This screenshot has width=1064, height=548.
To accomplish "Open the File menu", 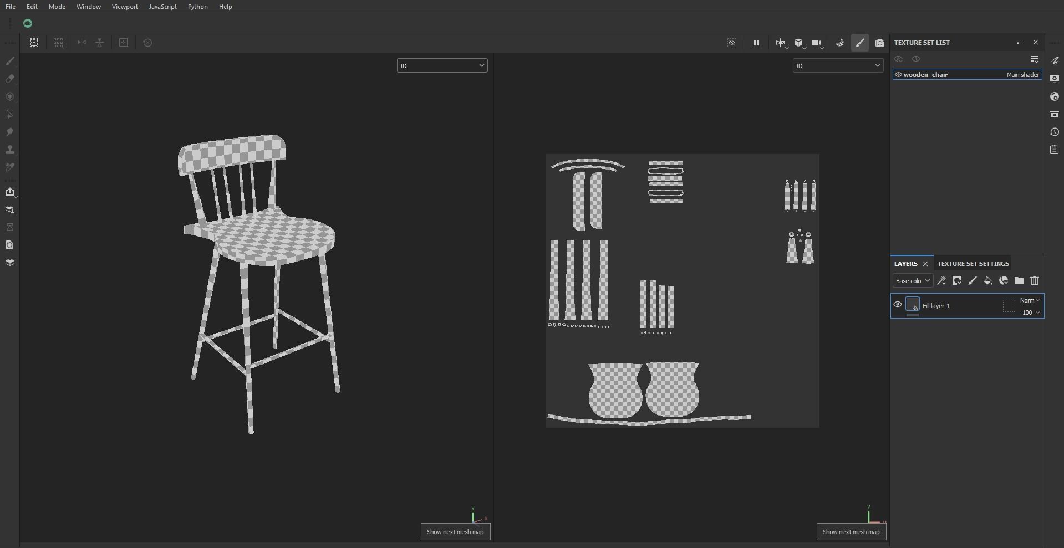I will tap(11, 7).
